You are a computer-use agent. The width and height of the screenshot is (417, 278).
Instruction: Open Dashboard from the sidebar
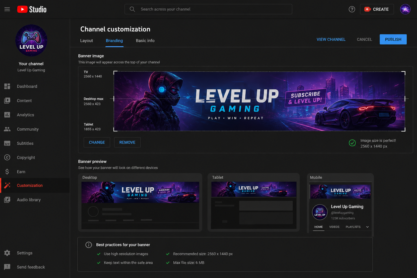35,86
